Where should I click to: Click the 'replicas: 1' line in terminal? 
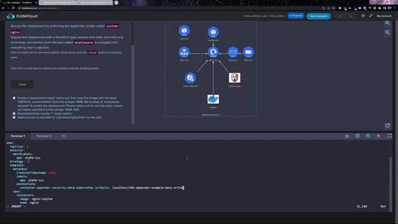19,147
